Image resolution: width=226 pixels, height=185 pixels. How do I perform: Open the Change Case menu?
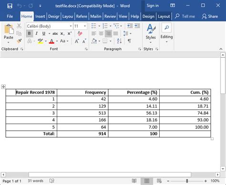pos(64,41)
